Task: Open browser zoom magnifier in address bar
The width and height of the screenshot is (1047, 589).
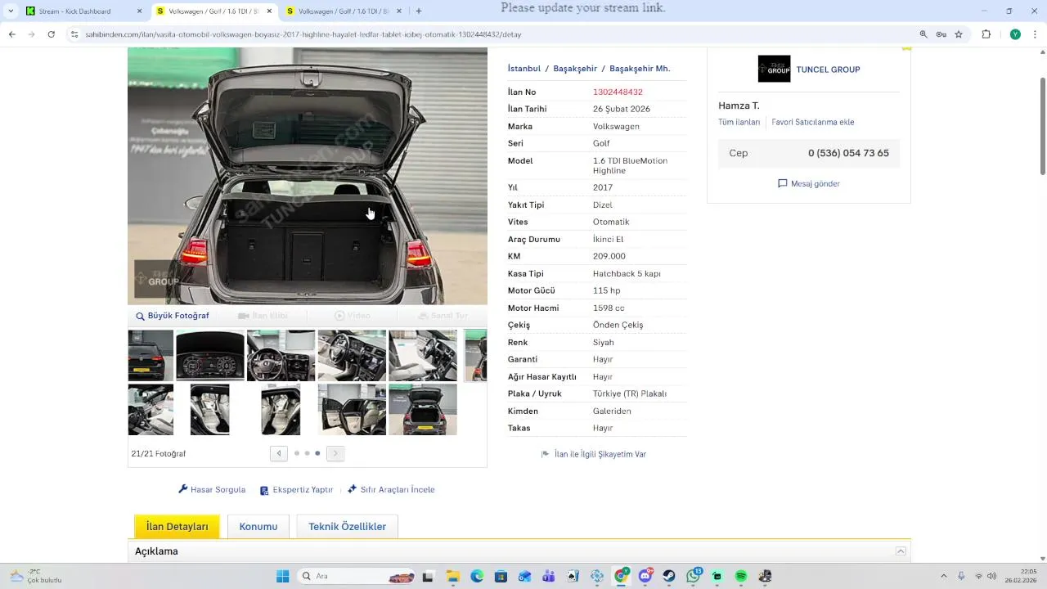Action: coord(923,34)
